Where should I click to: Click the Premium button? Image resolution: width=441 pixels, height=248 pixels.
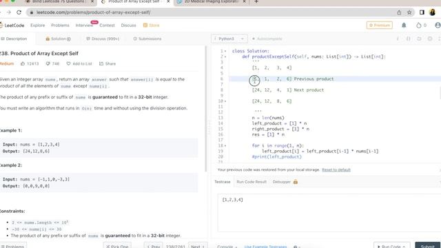(380, 25)
